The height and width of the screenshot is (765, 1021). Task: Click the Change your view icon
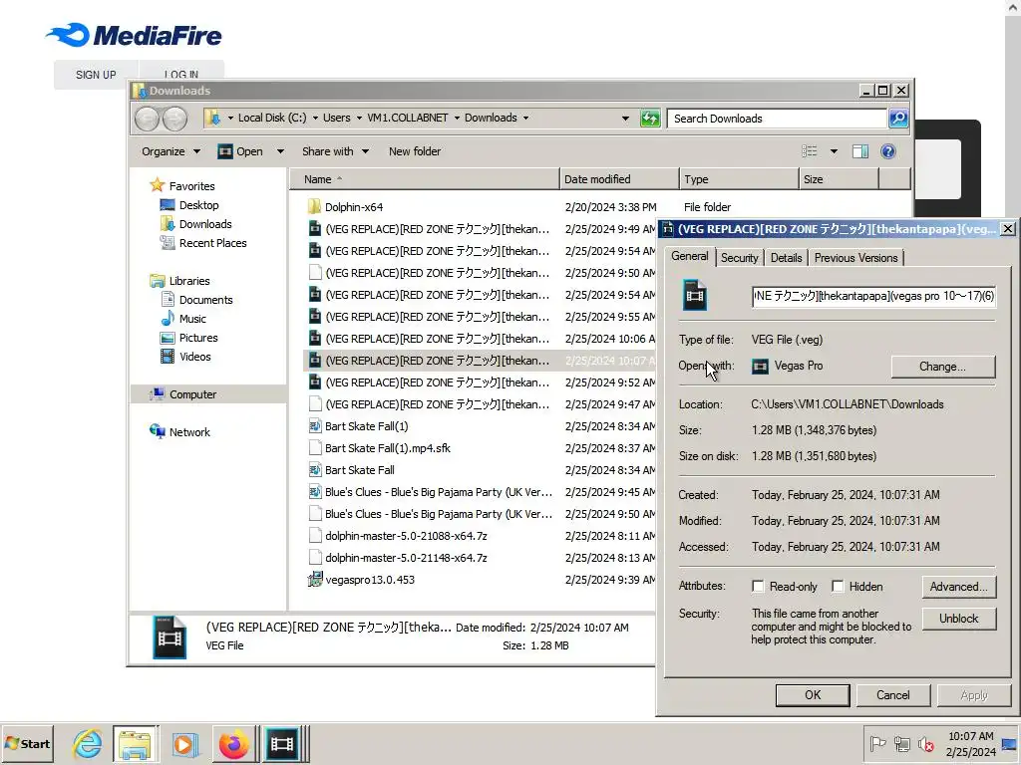pyautogui.click(x=810, y=151)
